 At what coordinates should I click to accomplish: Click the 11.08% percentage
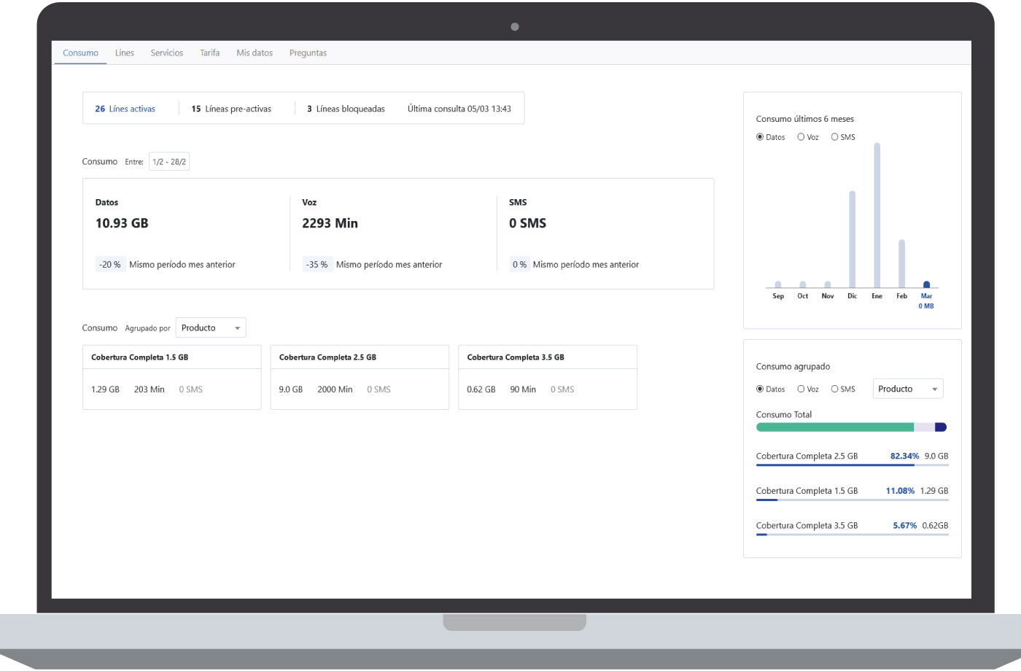click(x=900, y=491)
